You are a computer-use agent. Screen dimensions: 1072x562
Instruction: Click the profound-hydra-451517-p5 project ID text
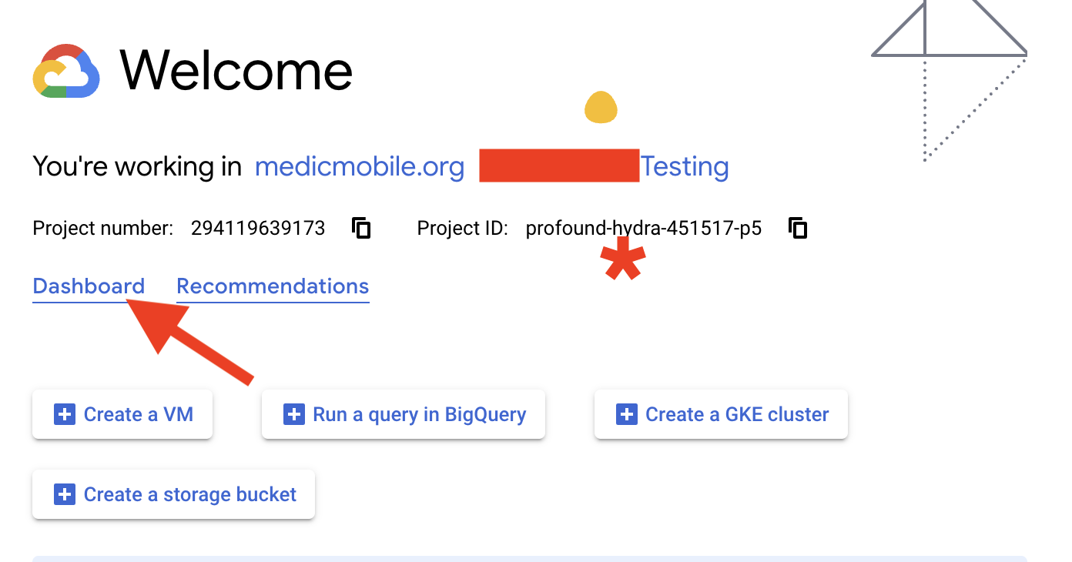(x=644, y=228)
